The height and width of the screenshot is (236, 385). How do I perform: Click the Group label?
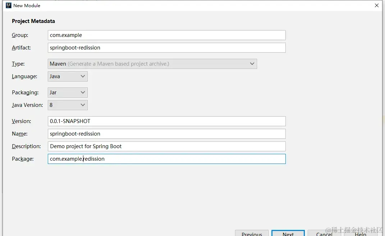(x=20, y=35)
